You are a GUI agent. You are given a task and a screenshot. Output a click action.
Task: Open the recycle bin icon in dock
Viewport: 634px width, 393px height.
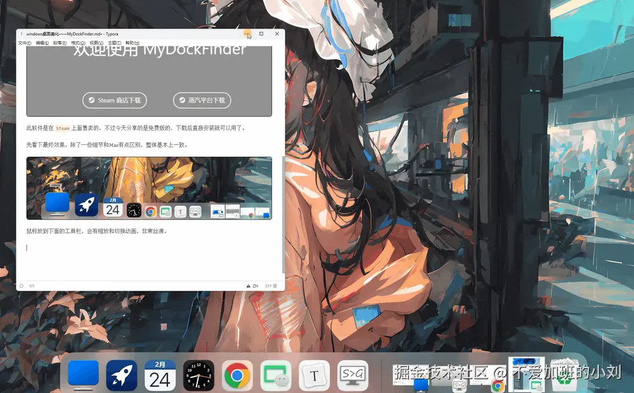pos(566,376)
